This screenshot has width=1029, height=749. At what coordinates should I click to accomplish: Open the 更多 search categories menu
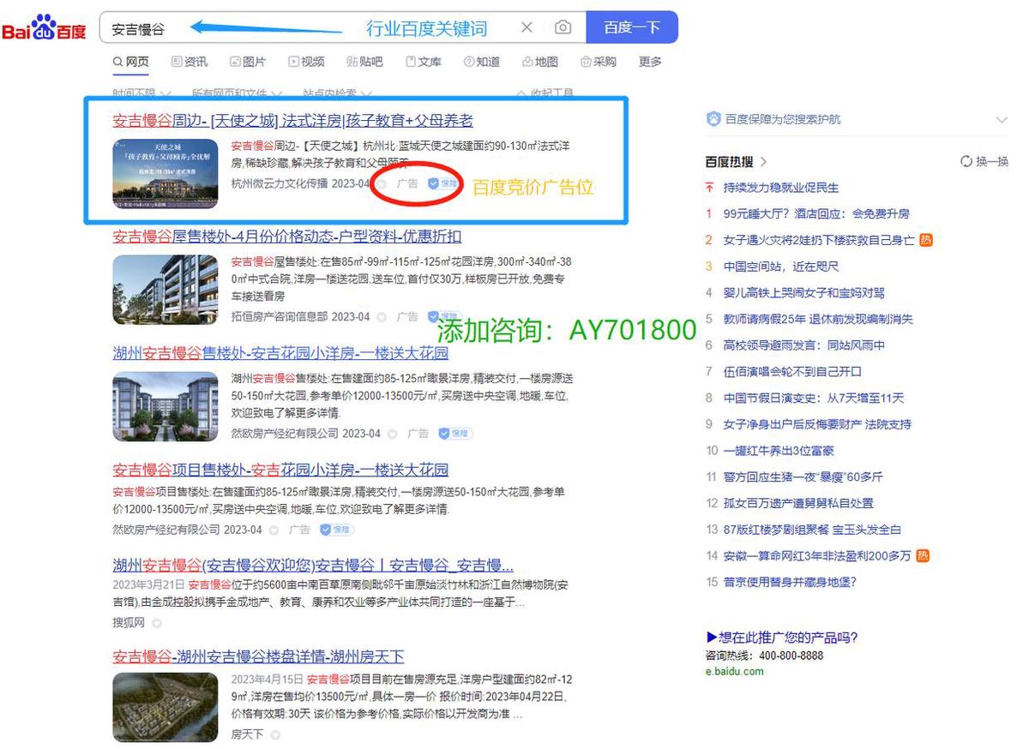click(x=650, y=62)
